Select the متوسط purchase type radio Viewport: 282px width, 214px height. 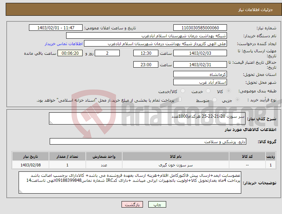(214, 99)
